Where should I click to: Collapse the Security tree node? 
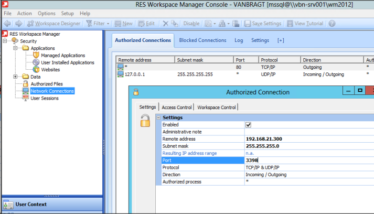5,41
